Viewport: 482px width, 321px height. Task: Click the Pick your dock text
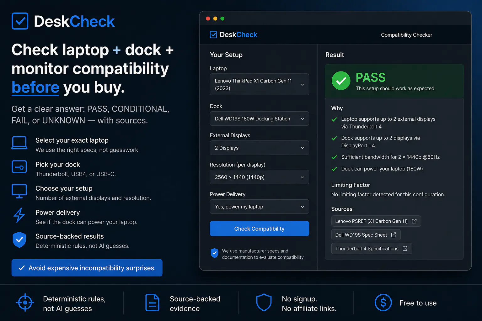[x=58, y=165]
